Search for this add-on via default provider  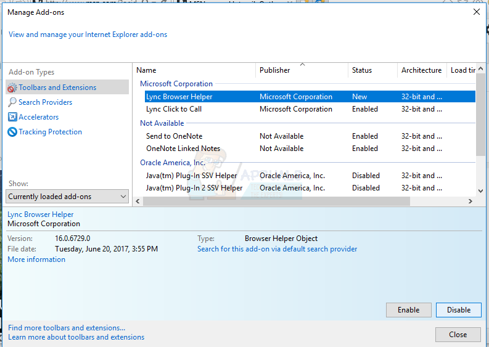tap(277, 249)
